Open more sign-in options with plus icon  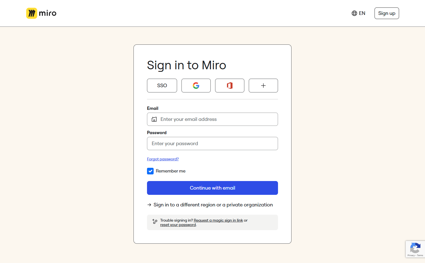click(x=263, y=86)
